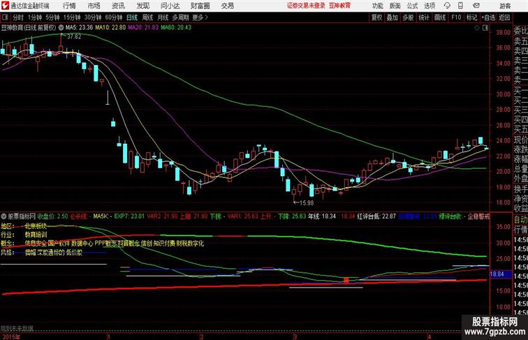Viewport: 528px width, 340px height.
Task: Click the mobile phone icon
Action: point(460,6)
